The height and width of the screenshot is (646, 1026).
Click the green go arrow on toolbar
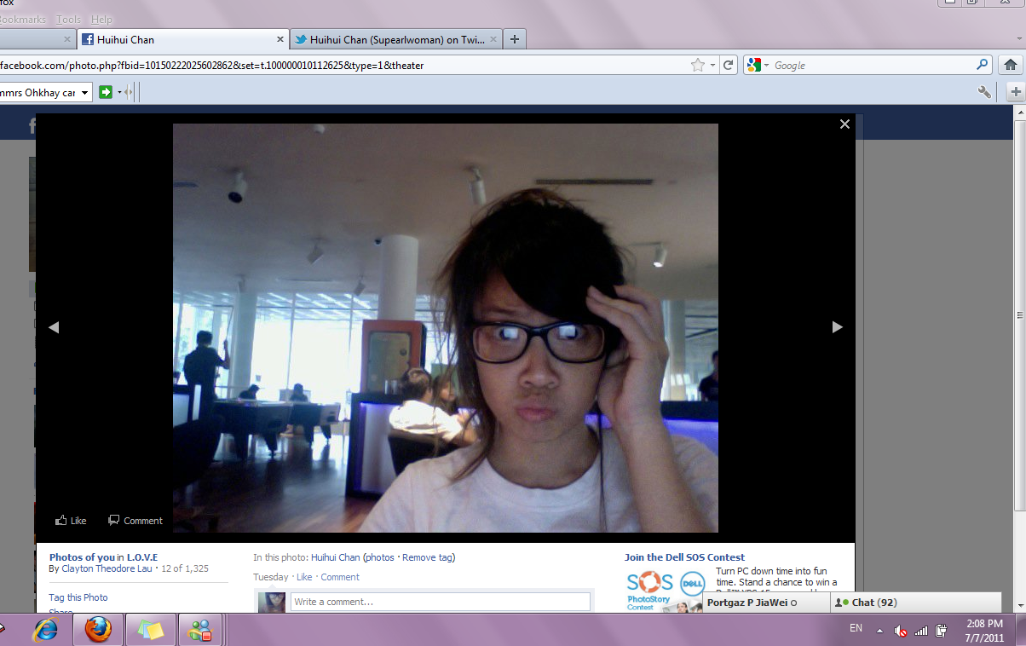(x=106, y=92)
